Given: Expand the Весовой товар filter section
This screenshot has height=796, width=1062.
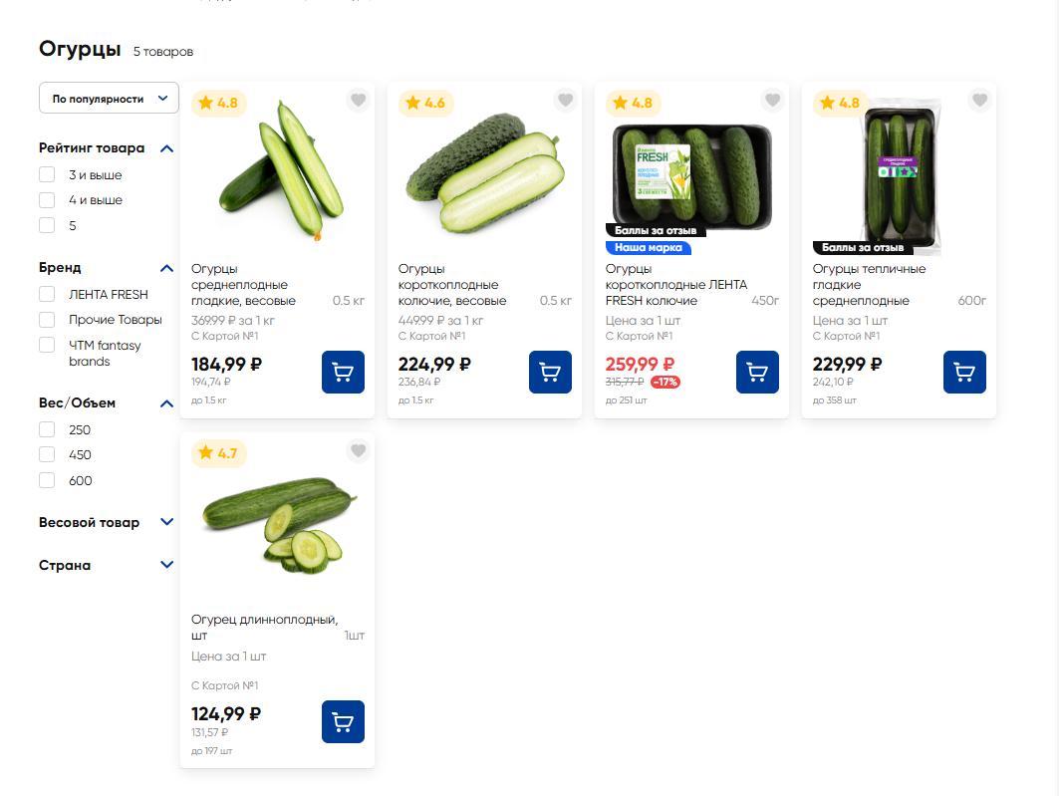Looking at the screenshot, I should click(166, 522).
